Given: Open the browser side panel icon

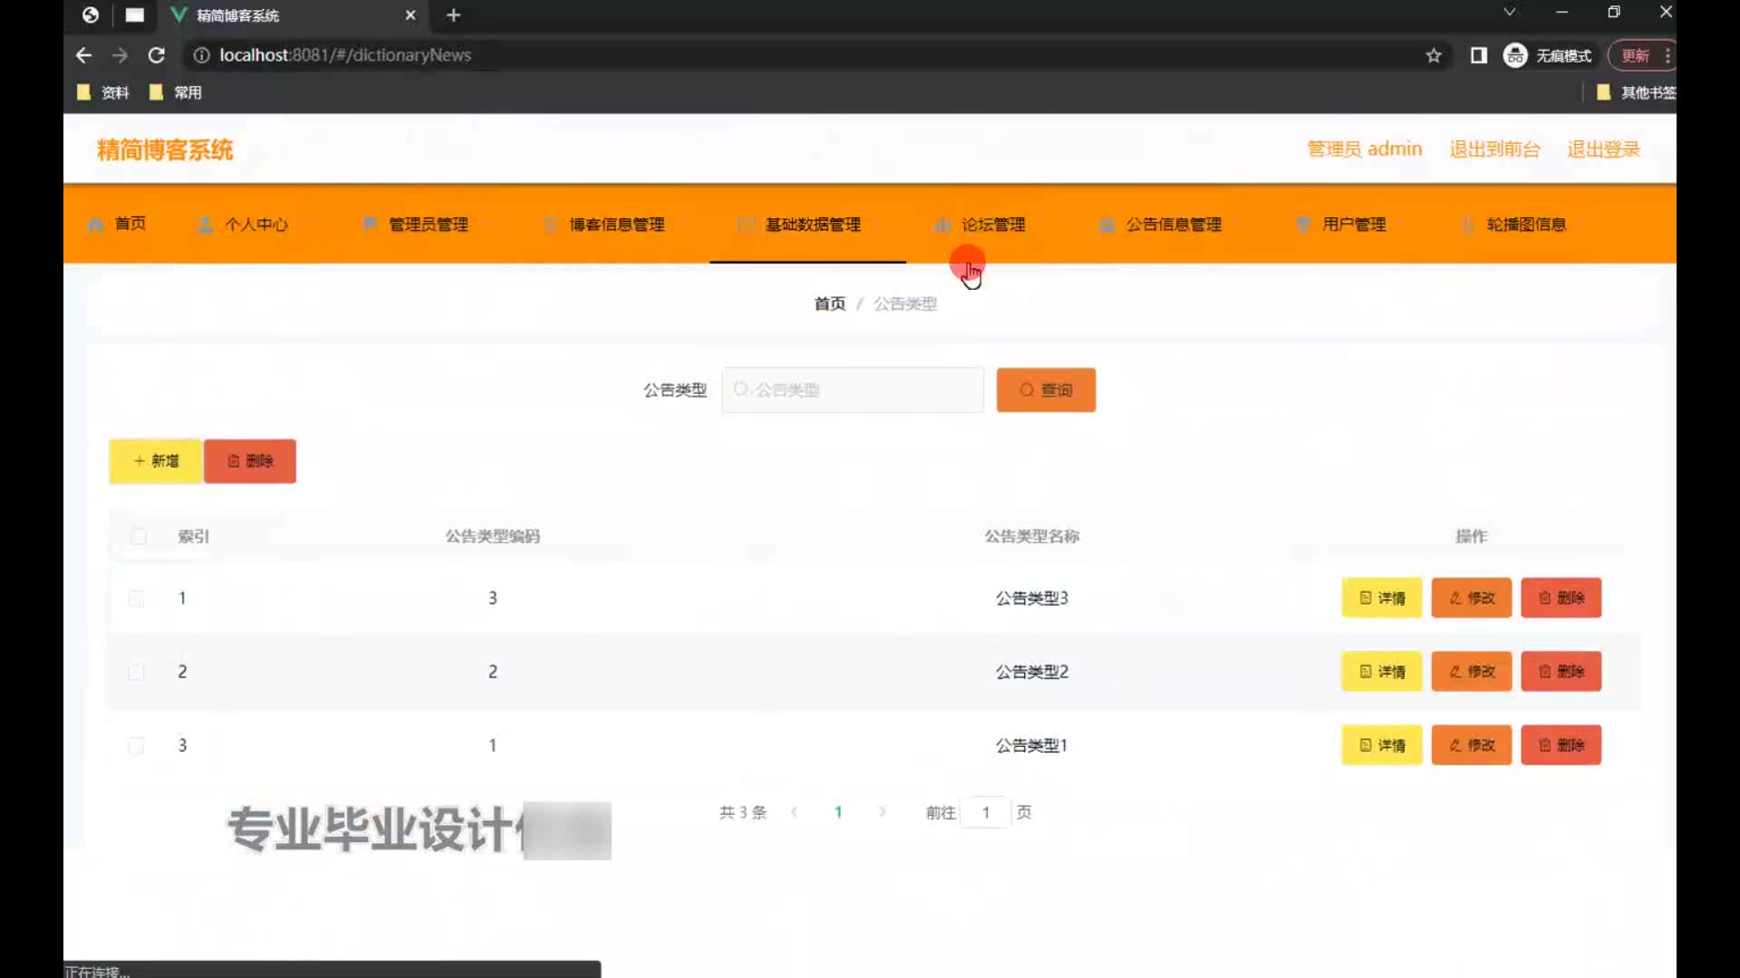Looking at the screenshot, I should 1478,55.
